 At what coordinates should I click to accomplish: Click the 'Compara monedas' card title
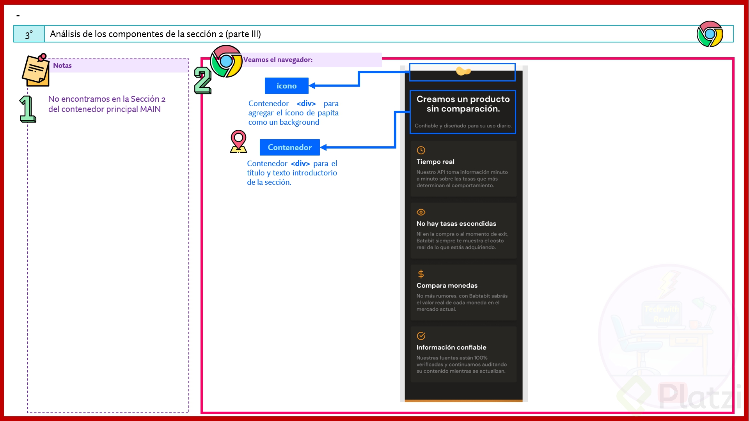click(447, 286)
